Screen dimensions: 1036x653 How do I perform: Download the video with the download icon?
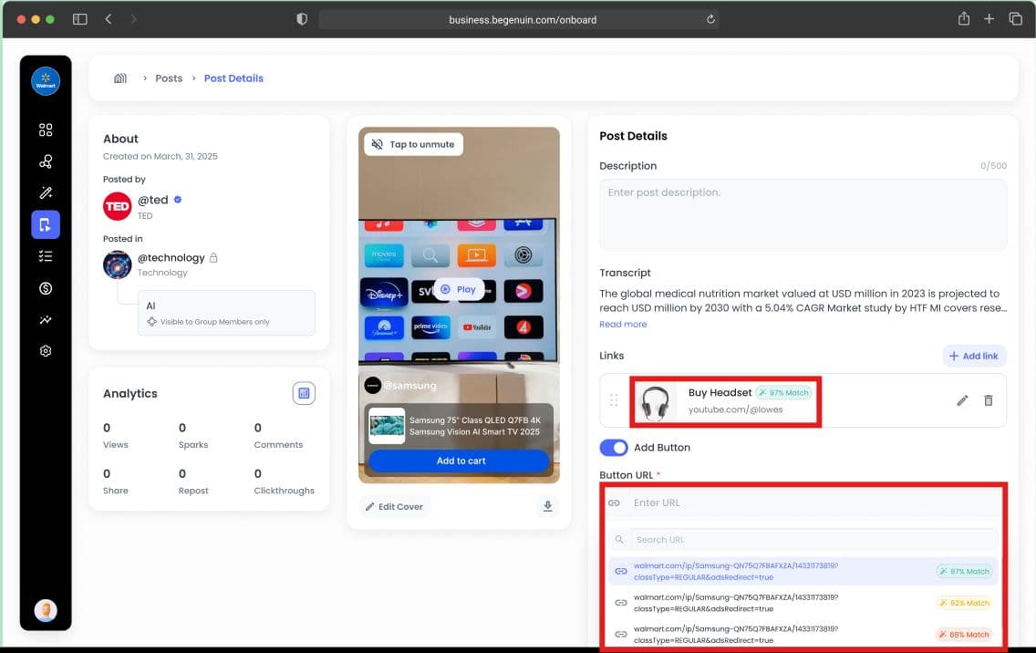[547, 506]
